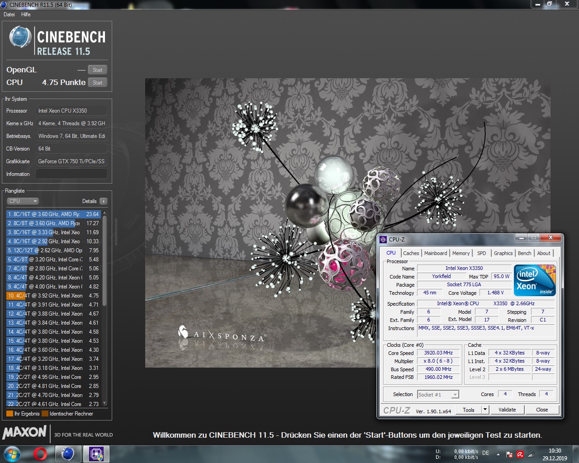The image size is (579, 463).
Task: Select ranking entry 16 with score 4.30
Action: 54,350
